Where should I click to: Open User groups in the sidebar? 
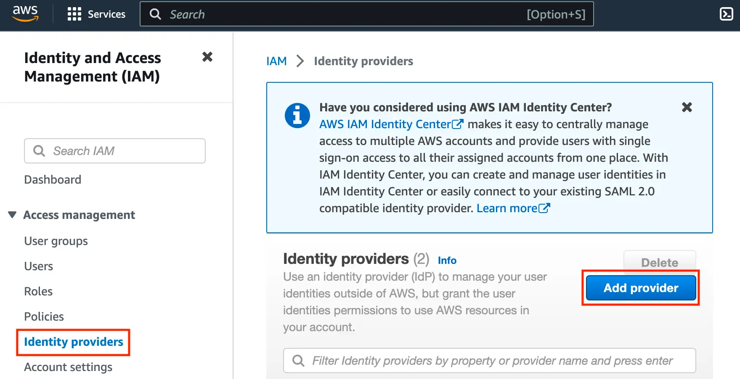56,241
